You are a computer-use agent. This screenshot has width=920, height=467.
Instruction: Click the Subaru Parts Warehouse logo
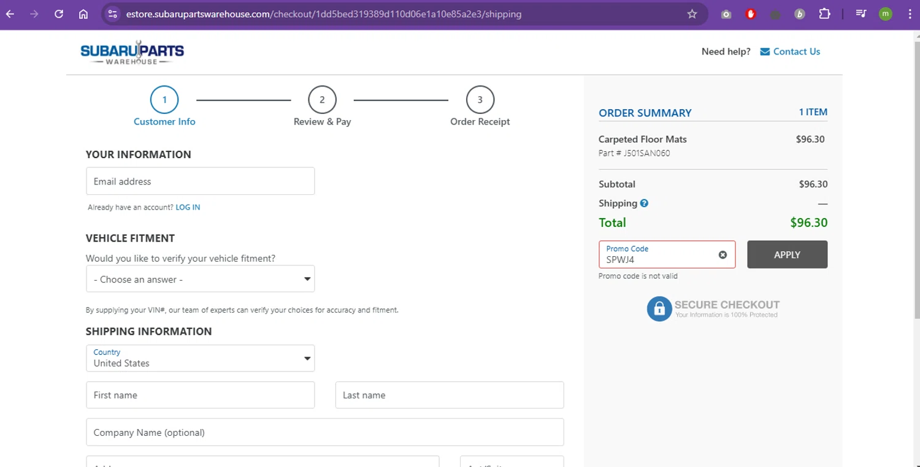(x=132, y=53)
